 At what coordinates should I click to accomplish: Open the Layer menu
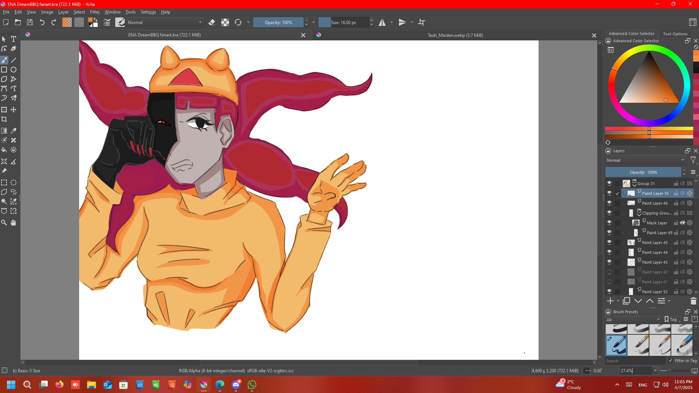click(63, 12)
